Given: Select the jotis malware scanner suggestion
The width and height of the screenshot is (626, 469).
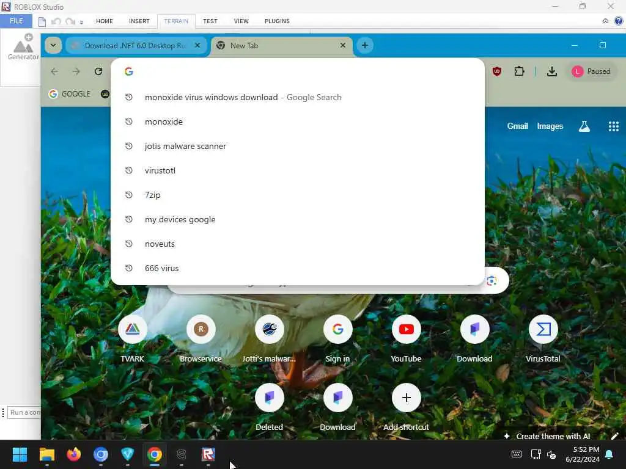Looking at the screenshot, I should click(x=298, y=146).
